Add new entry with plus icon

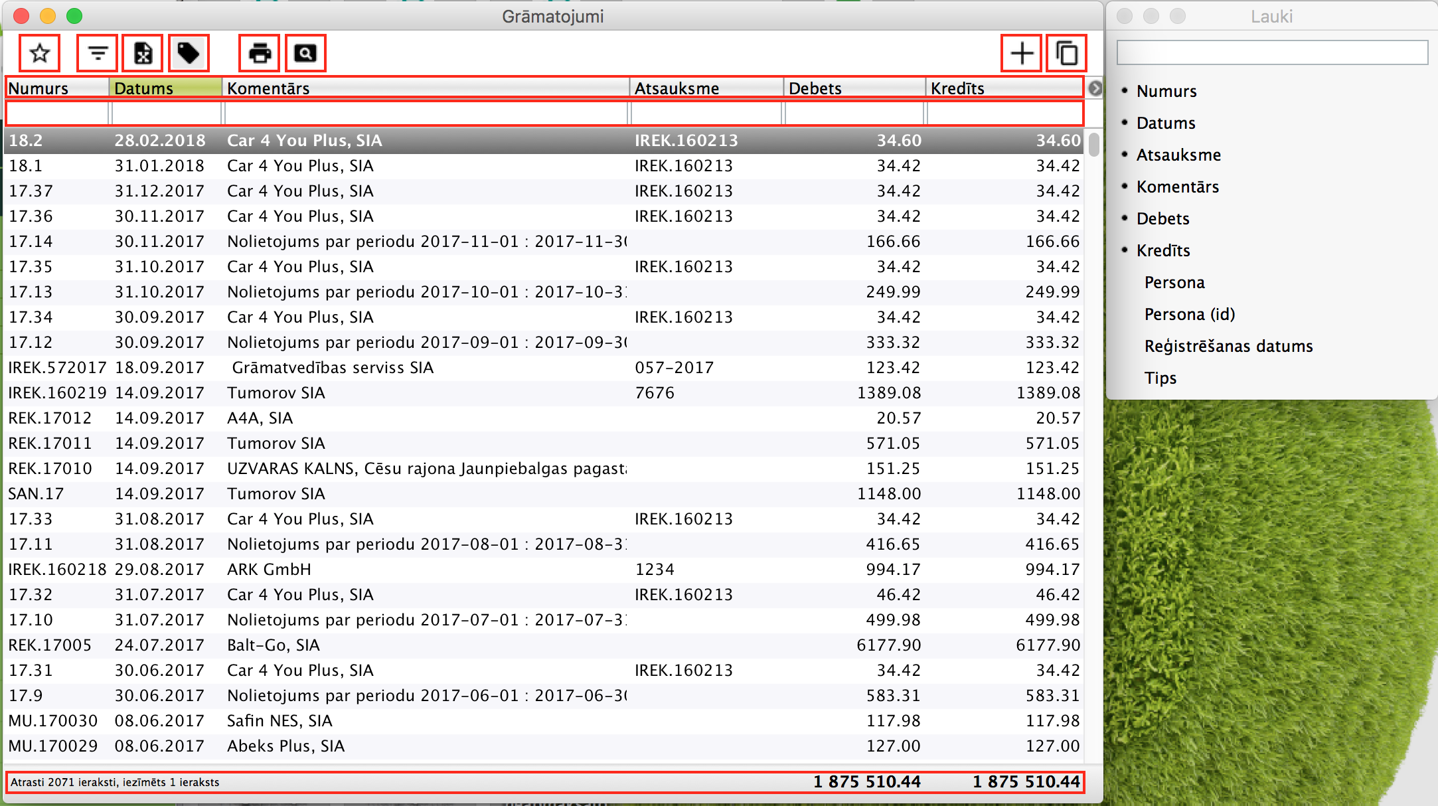[1021, 53]
